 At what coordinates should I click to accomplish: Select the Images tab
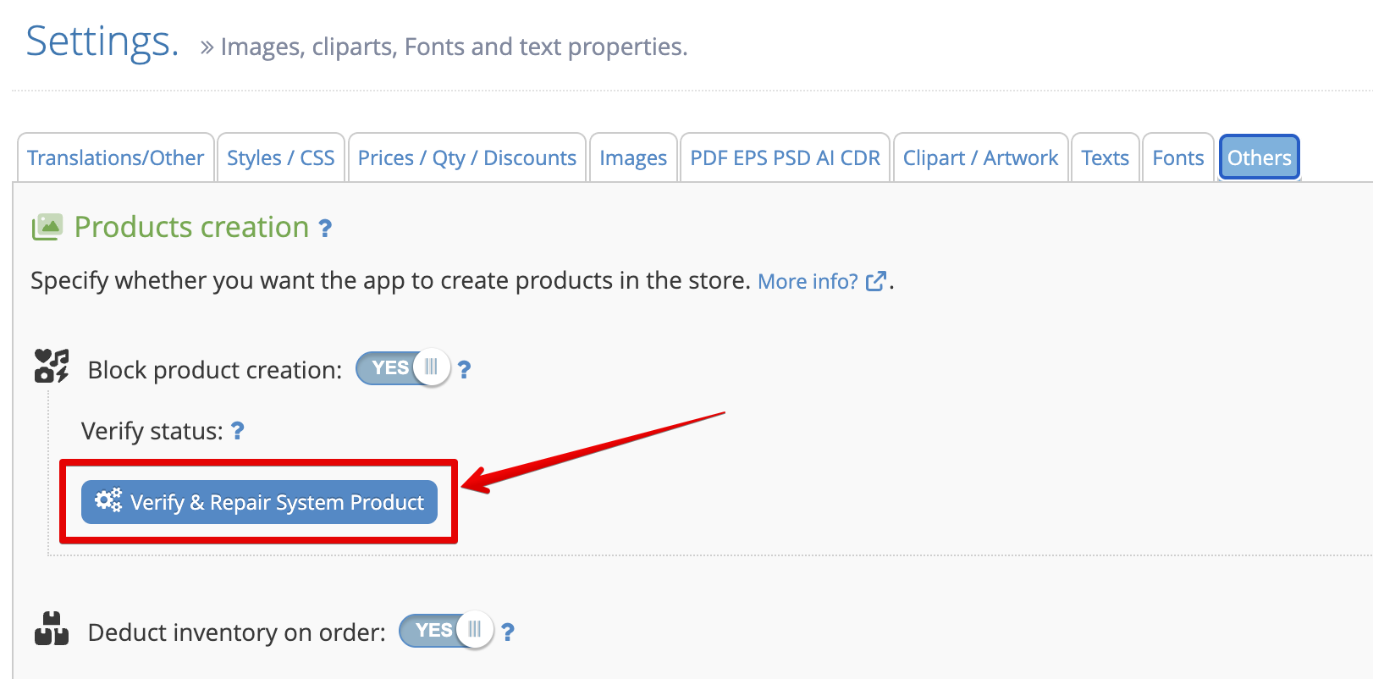(633, 157)
